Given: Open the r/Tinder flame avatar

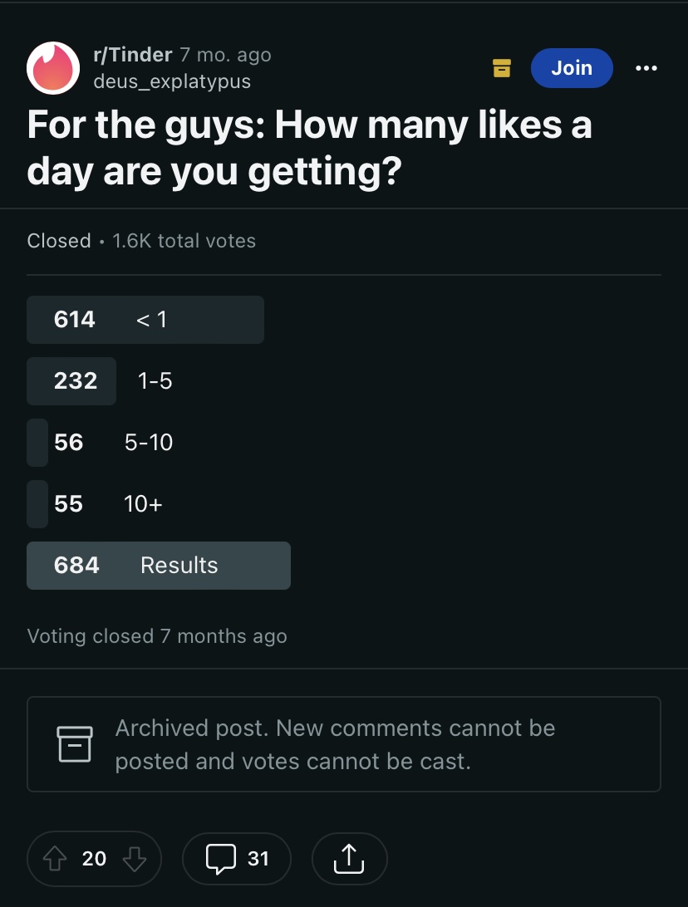Looking at the screenshot, I should tap(53, 67).
